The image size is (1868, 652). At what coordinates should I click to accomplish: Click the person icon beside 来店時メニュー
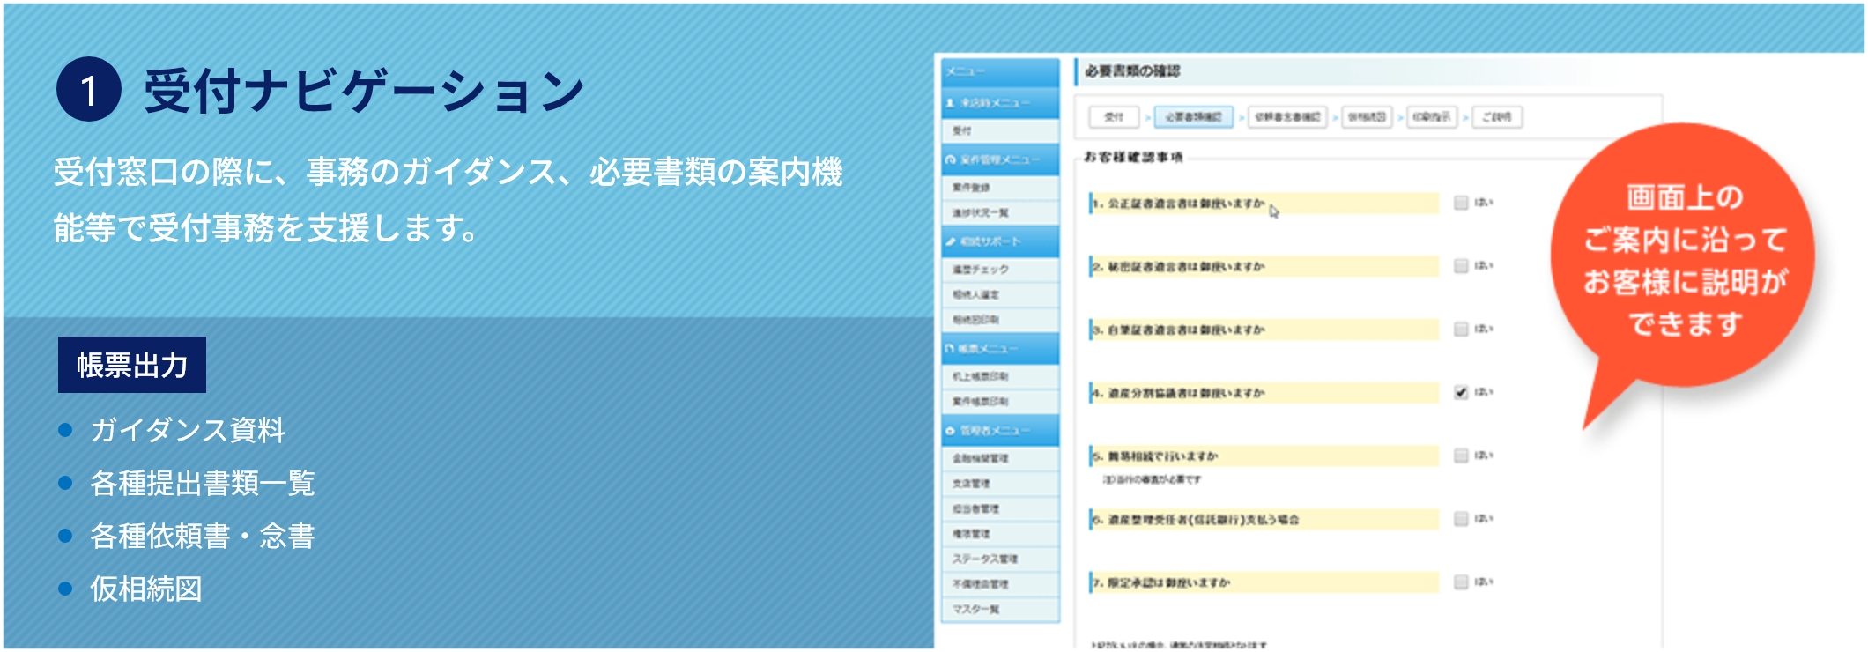(950, 103)
